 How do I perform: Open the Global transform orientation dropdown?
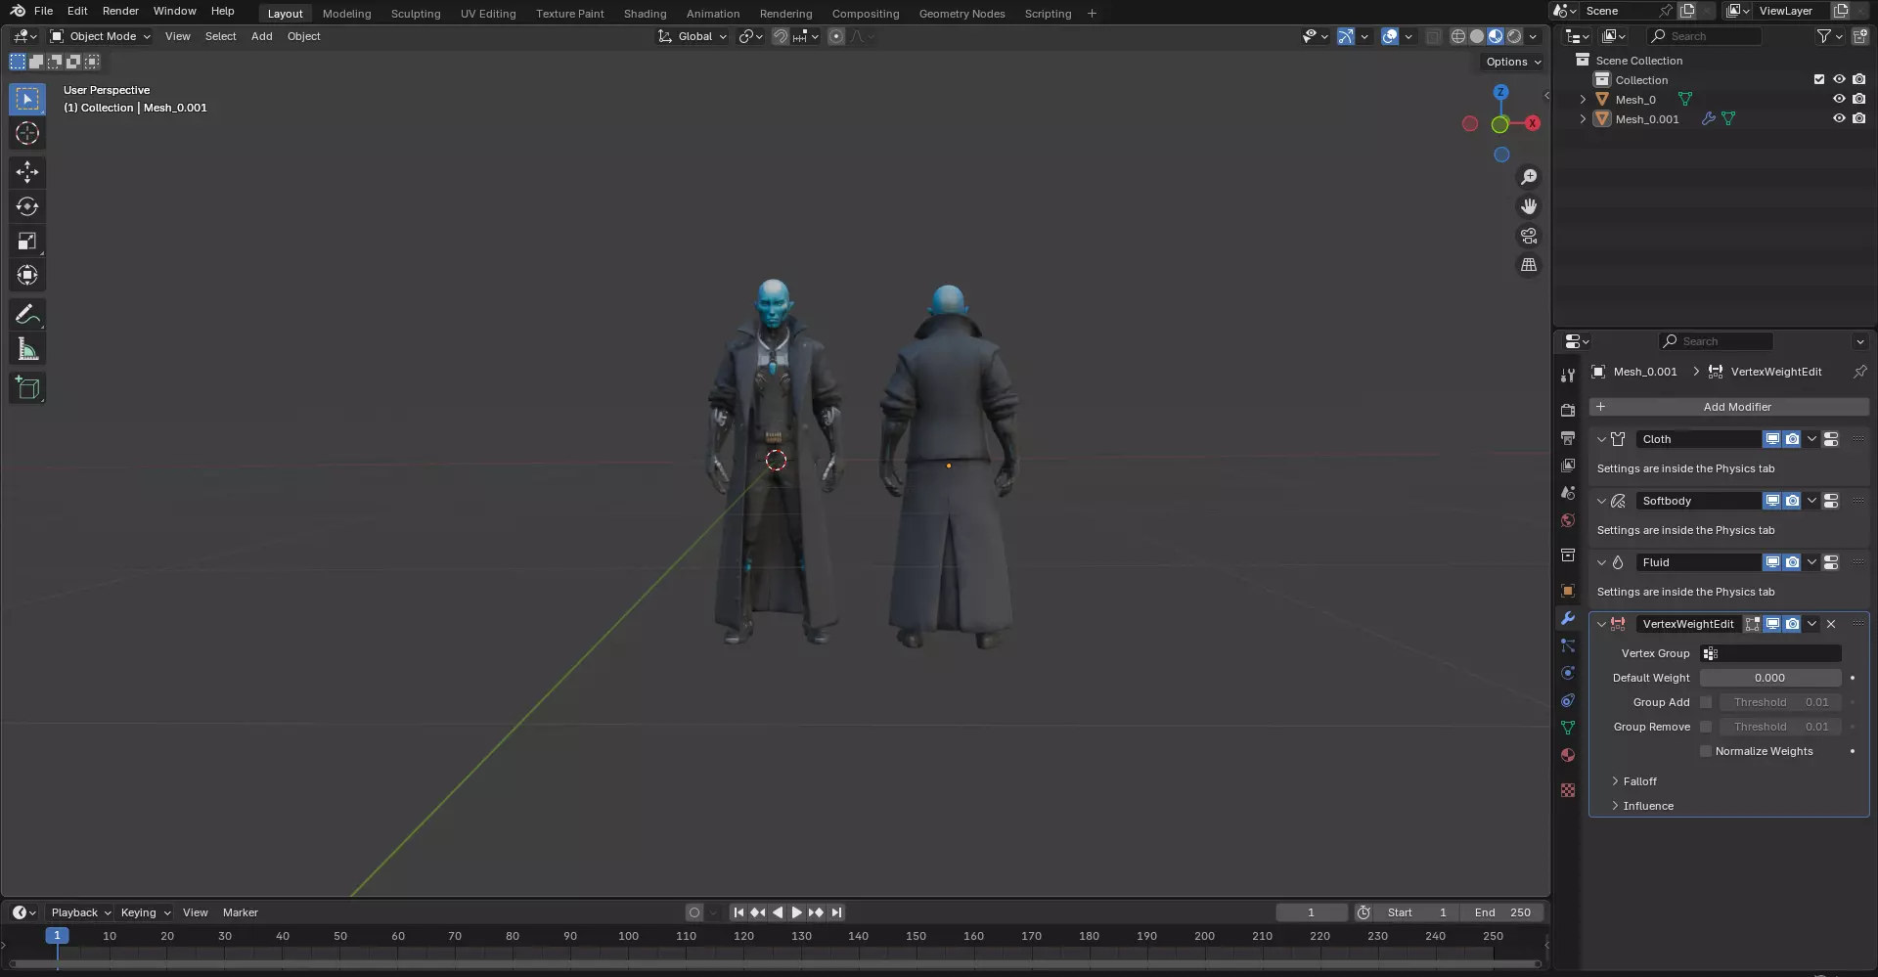point(693,36)
